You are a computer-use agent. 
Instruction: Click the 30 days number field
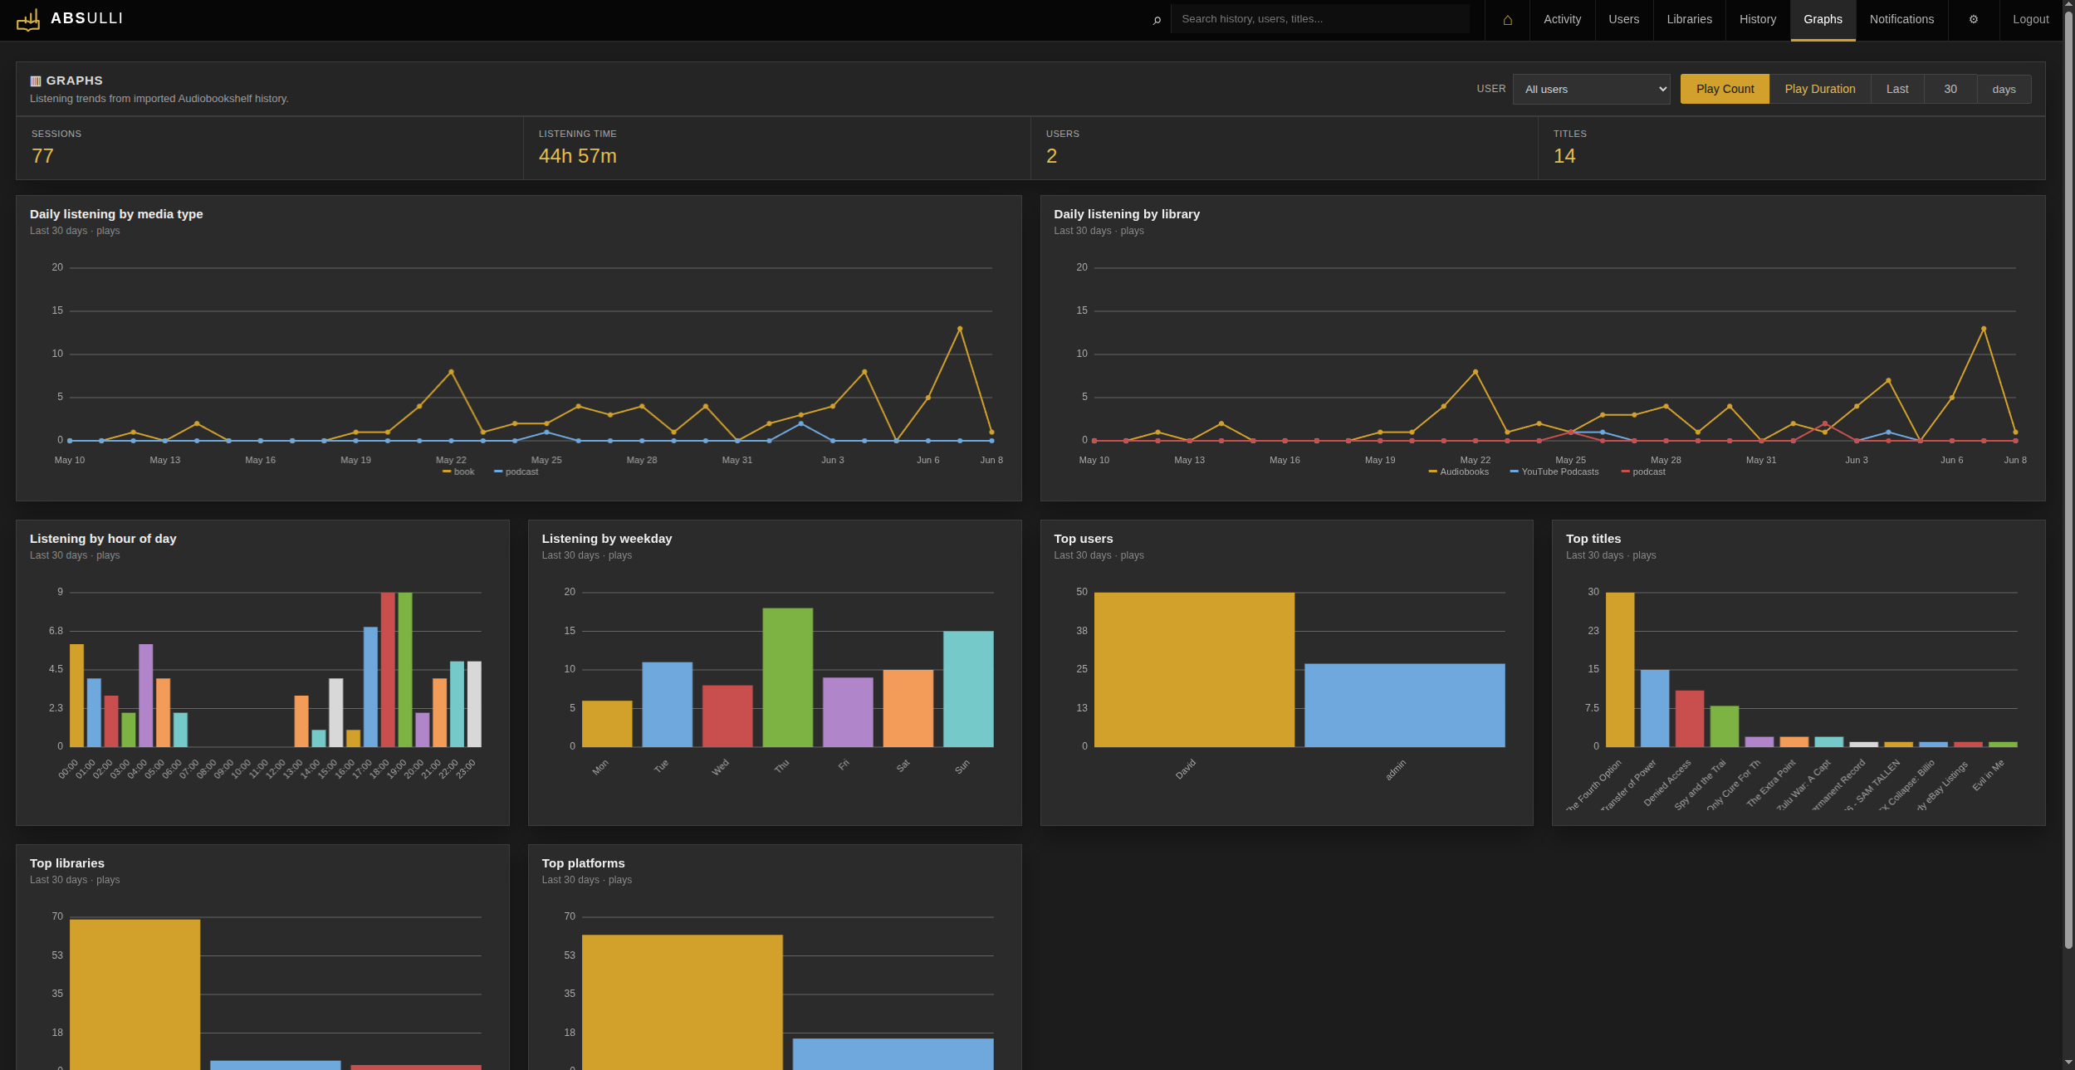click(1950, 89)
